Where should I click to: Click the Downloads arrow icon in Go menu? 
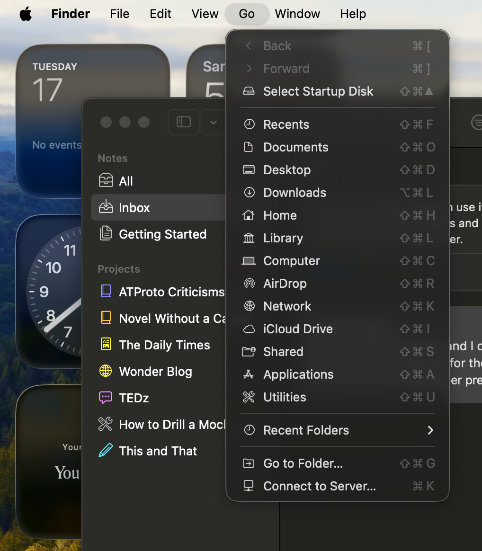click(249, 193)
